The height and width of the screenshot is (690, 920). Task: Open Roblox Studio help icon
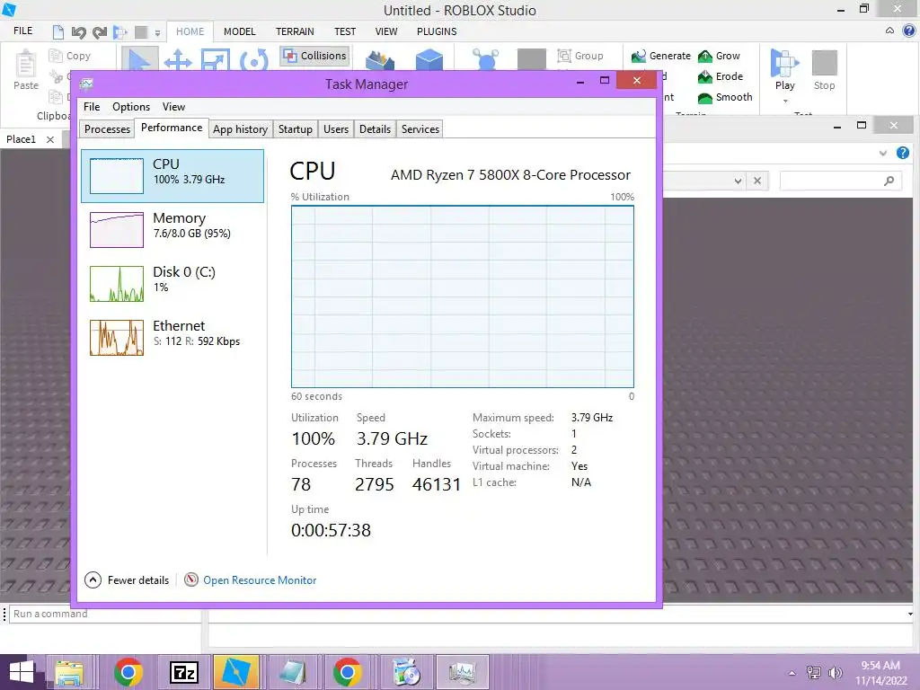click(x=909, y=31)
